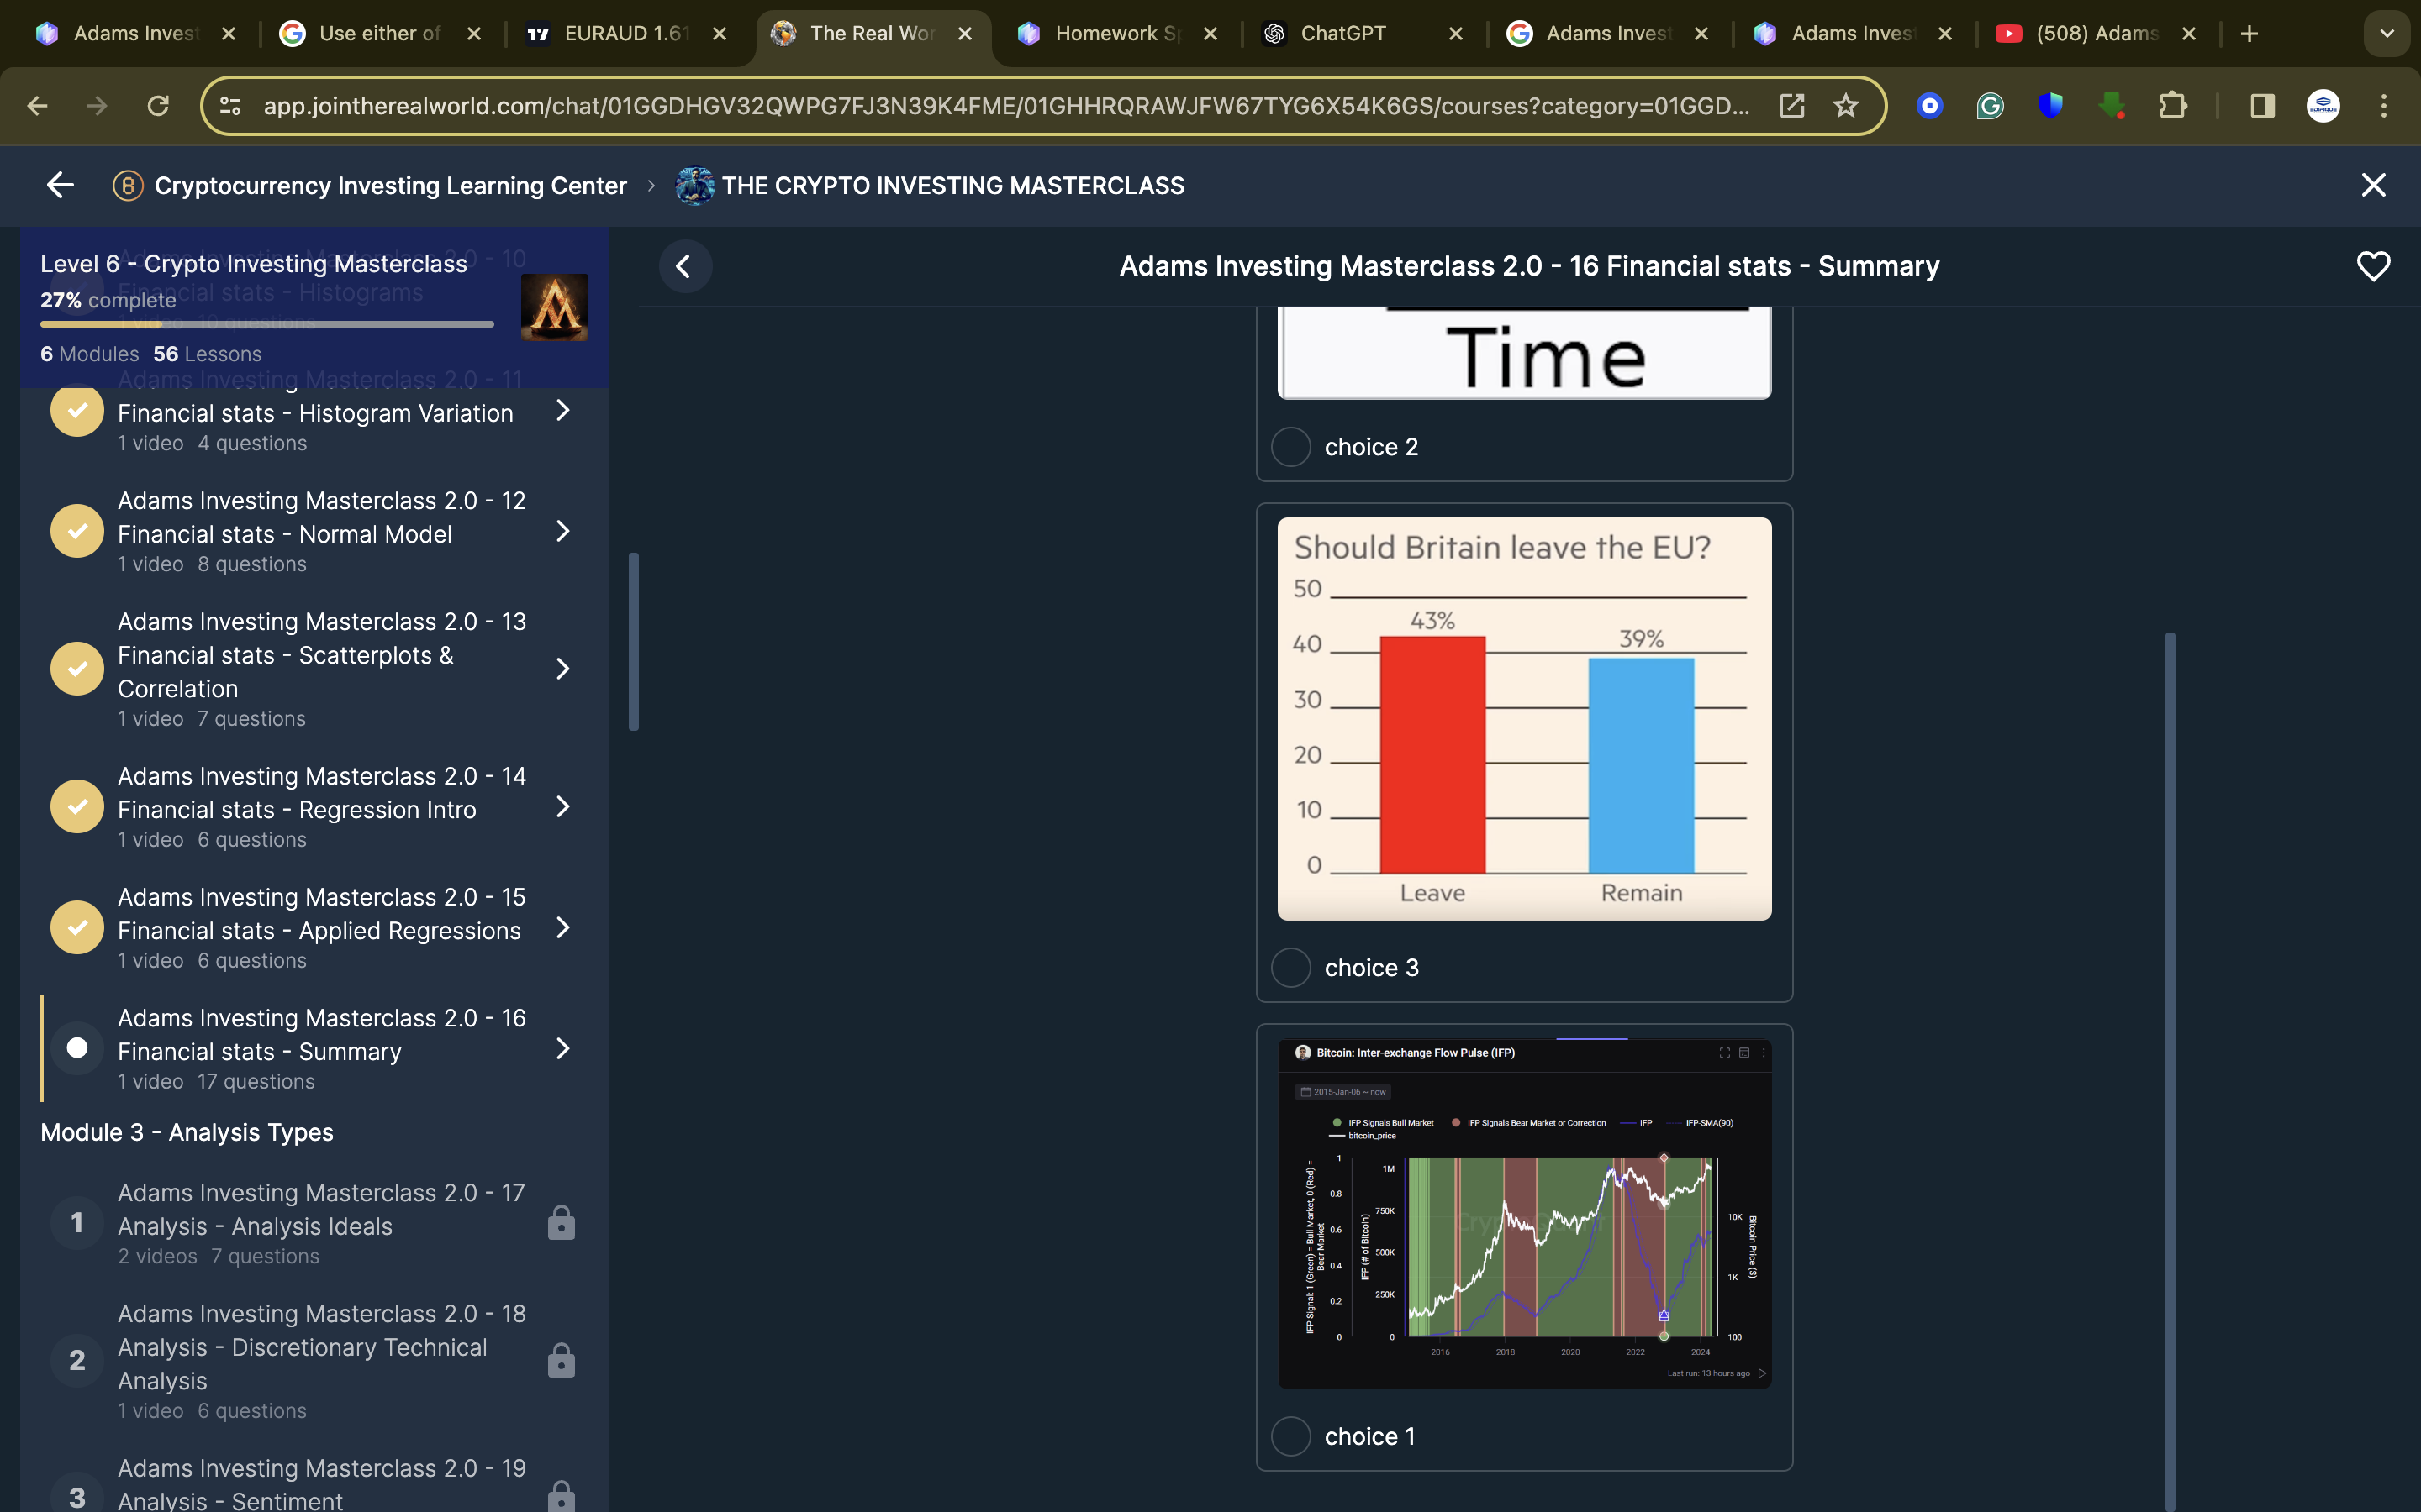The width and height of the screenshot is (2421, 1512).
Task: Click the lesson back chevron button
Action: tap(685, 266)
